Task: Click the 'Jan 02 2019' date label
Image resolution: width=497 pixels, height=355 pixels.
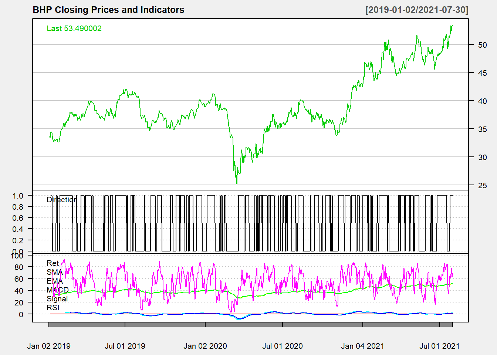Action: click(49, 346)
